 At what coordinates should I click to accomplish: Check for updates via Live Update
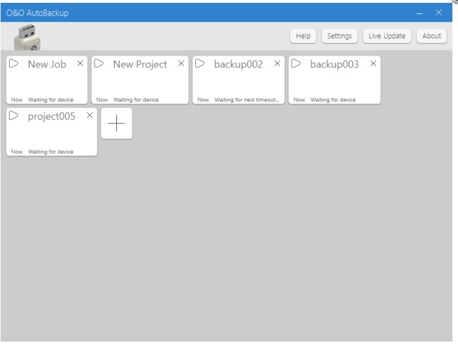pos(387,36)
